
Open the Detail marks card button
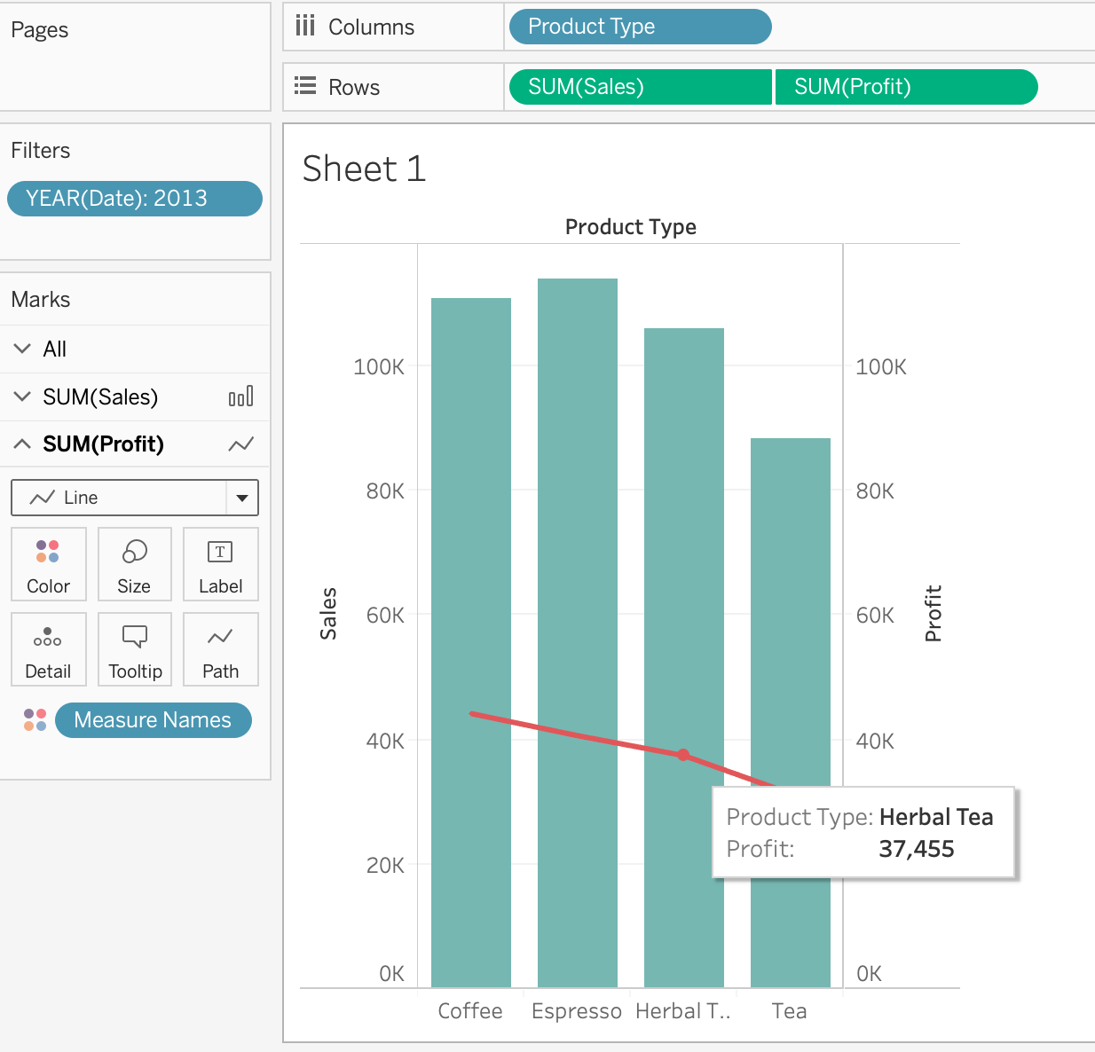[x=49, y=649]
